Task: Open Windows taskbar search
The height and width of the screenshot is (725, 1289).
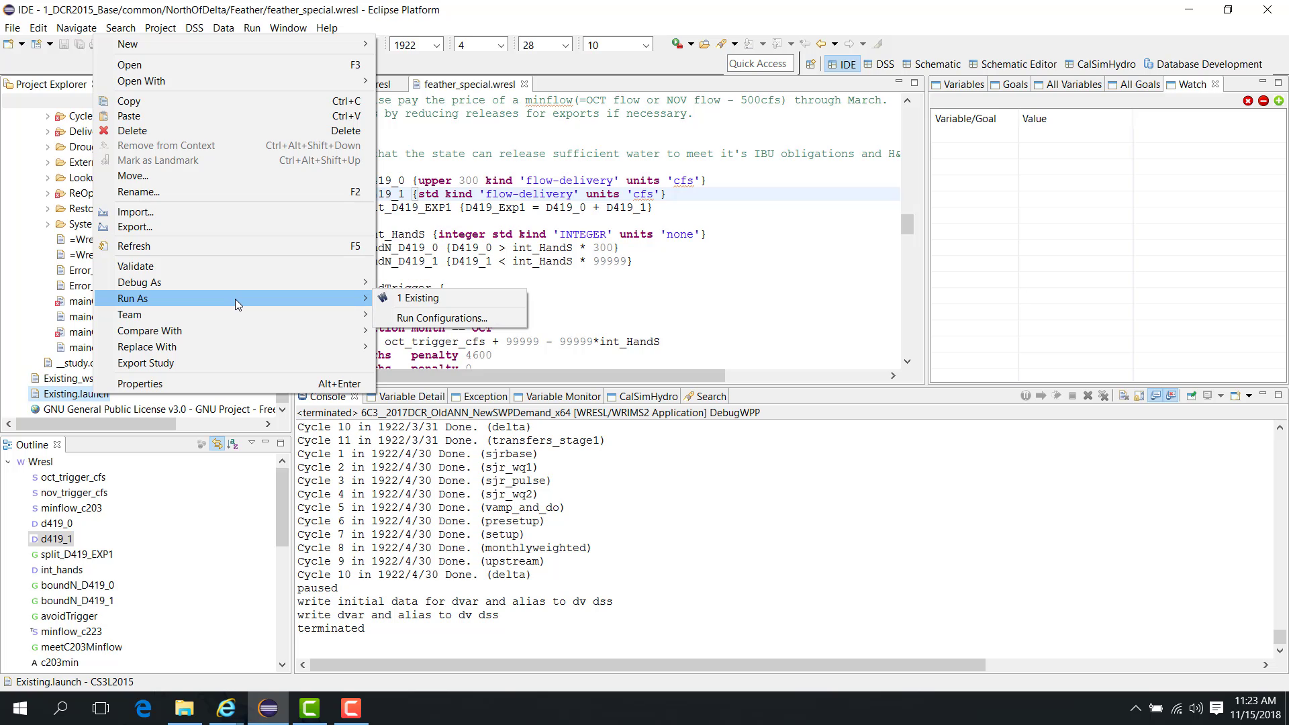Action: pos(60,708)
